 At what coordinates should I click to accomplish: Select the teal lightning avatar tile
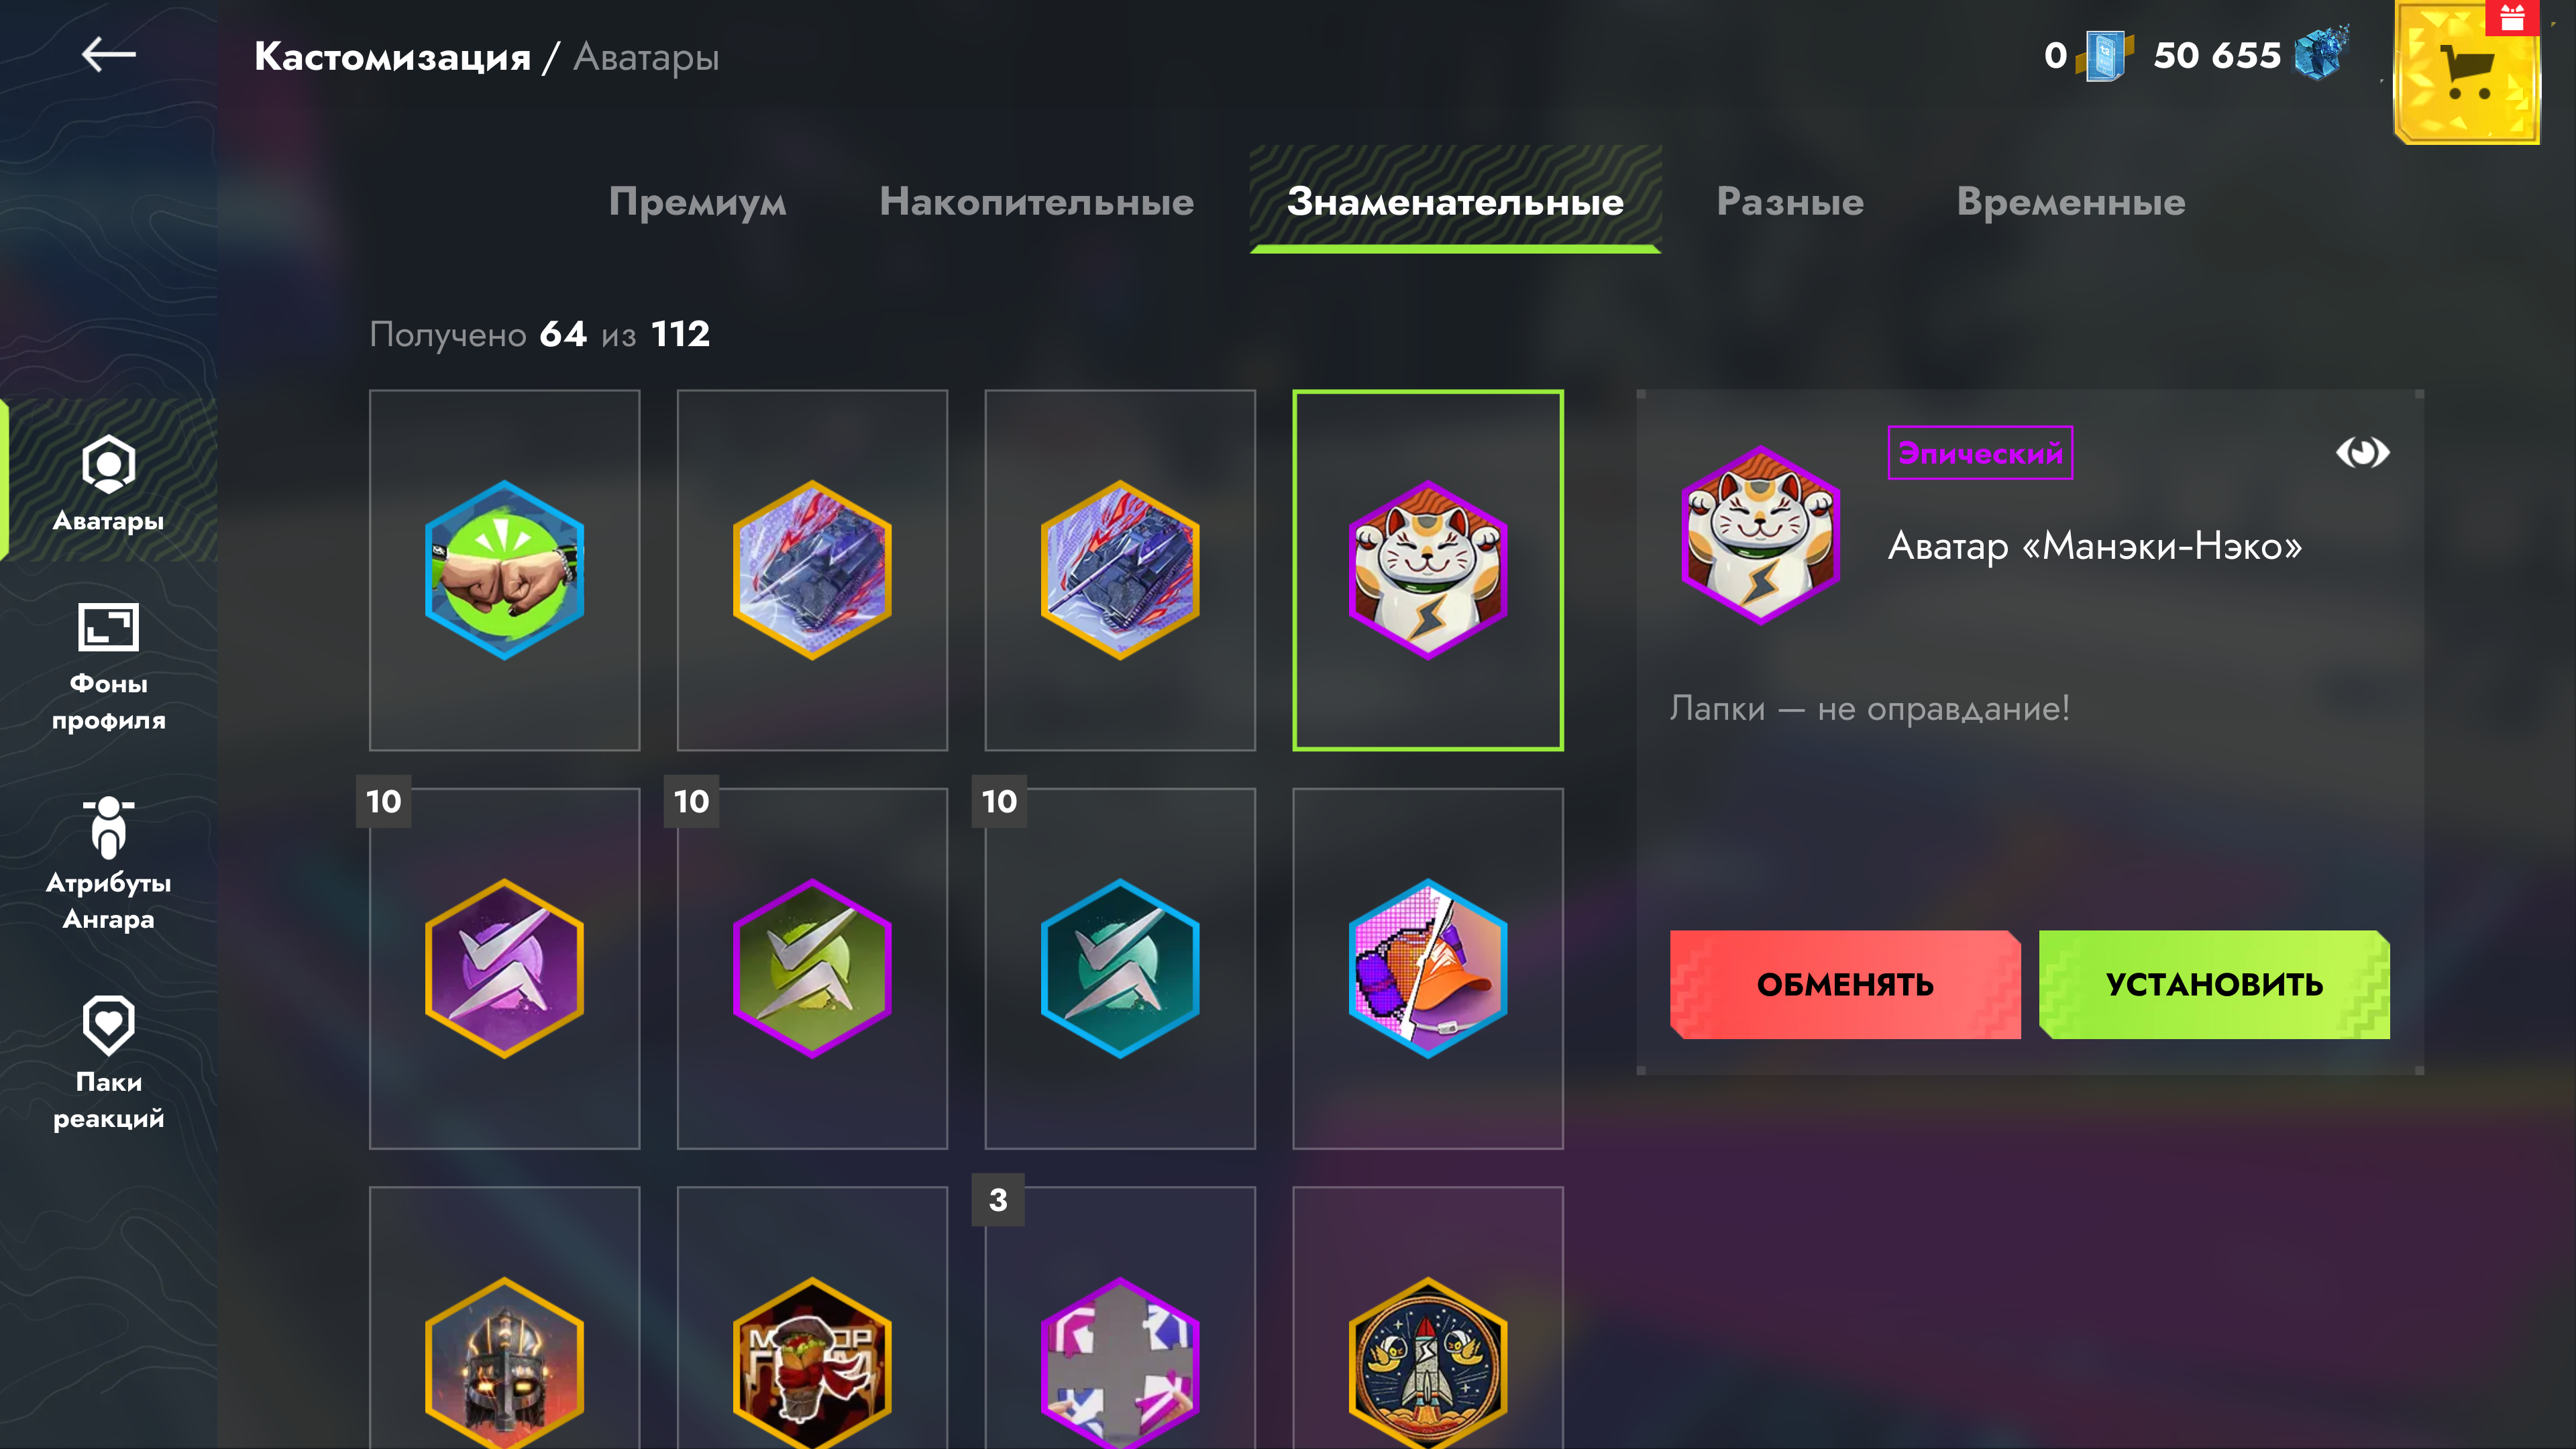pos(1119,968)
